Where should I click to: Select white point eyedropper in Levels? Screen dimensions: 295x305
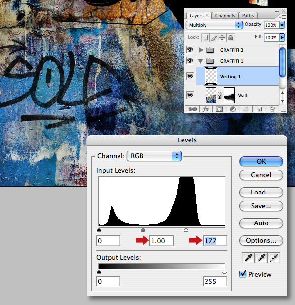point(273,258)
